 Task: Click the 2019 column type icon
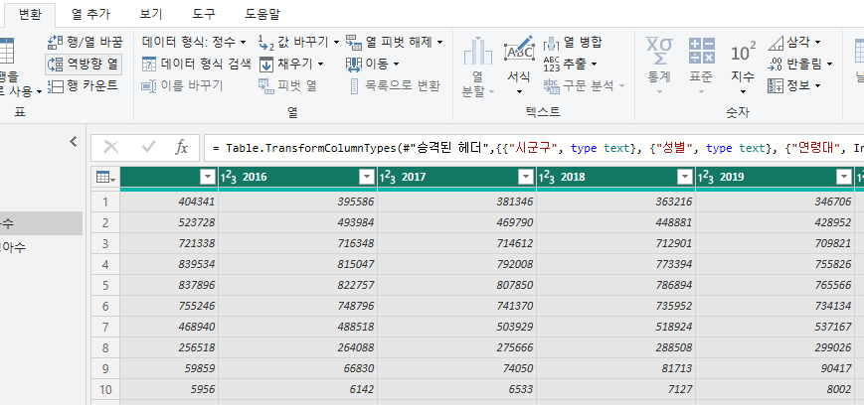[x=706, y=177]
